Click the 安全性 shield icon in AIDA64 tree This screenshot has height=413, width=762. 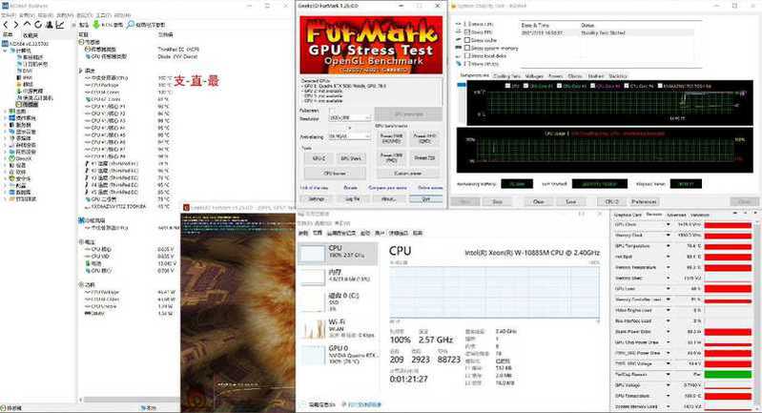tap(12, 178)
